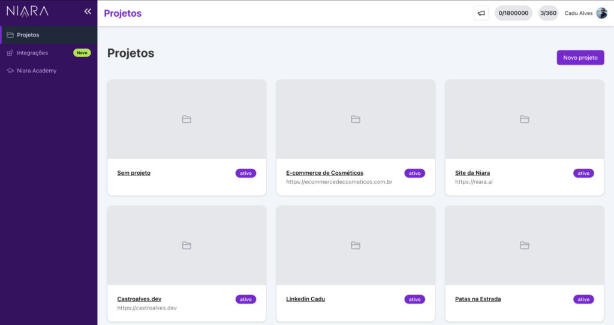Click the Projetos folder icon in sidebar
This screenshot has width=614, height=325.
click(10, 35)
